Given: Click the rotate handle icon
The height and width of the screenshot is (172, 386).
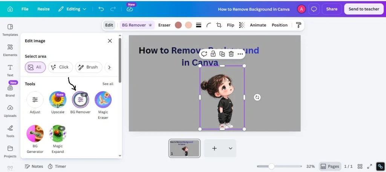Looking at the screenshot, I should [x=257, y=97].
